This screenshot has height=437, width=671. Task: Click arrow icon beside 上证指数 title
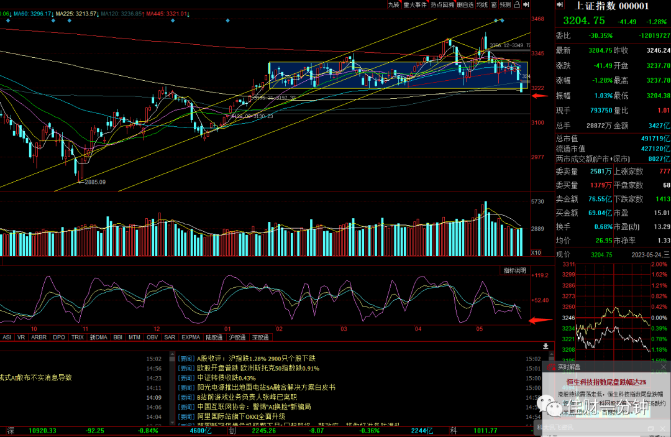[560, 5]
